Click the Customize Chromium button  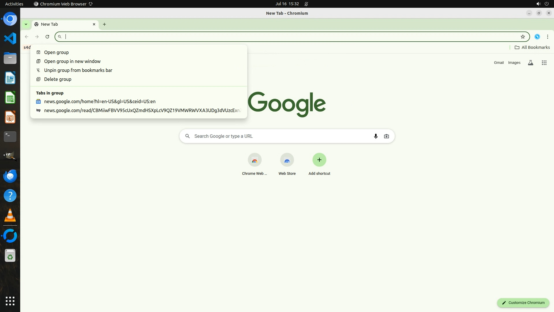coord(523,302)
